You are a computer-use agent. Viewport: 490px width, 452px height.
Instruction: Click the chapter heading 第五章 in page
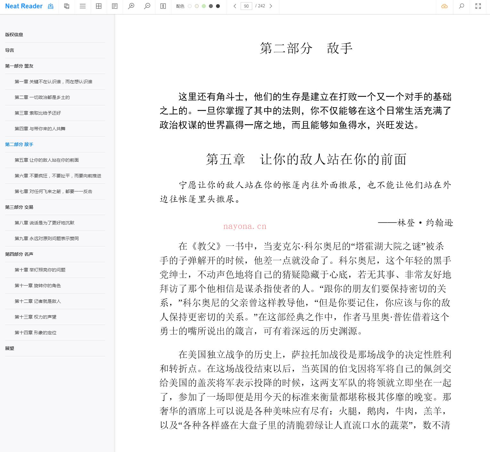(306, 159)
